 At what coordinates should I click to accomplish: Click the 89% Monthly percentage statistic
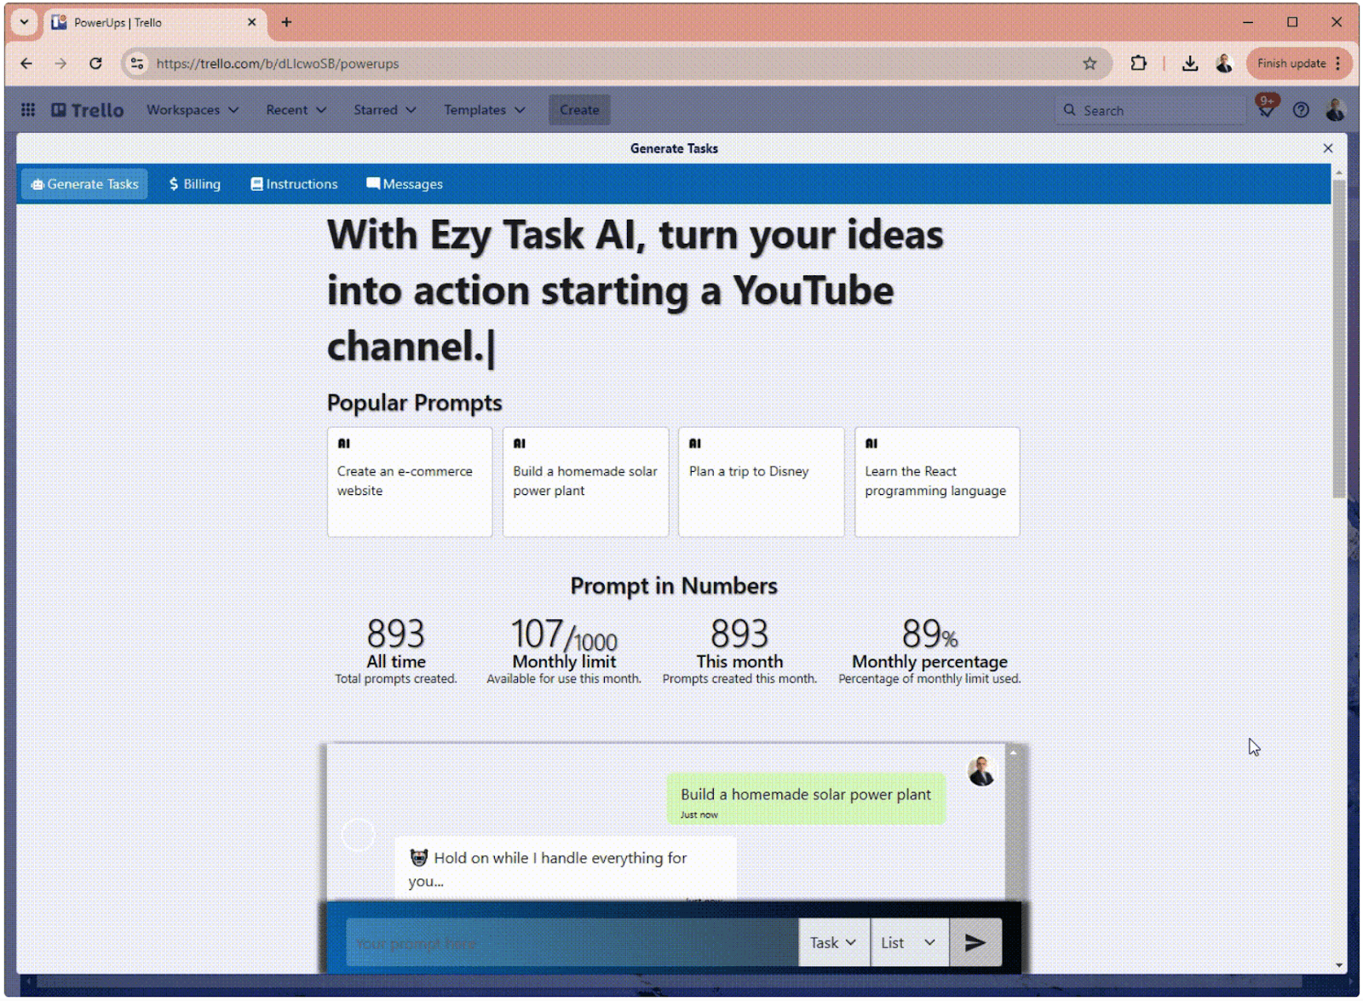pos(929,651)
